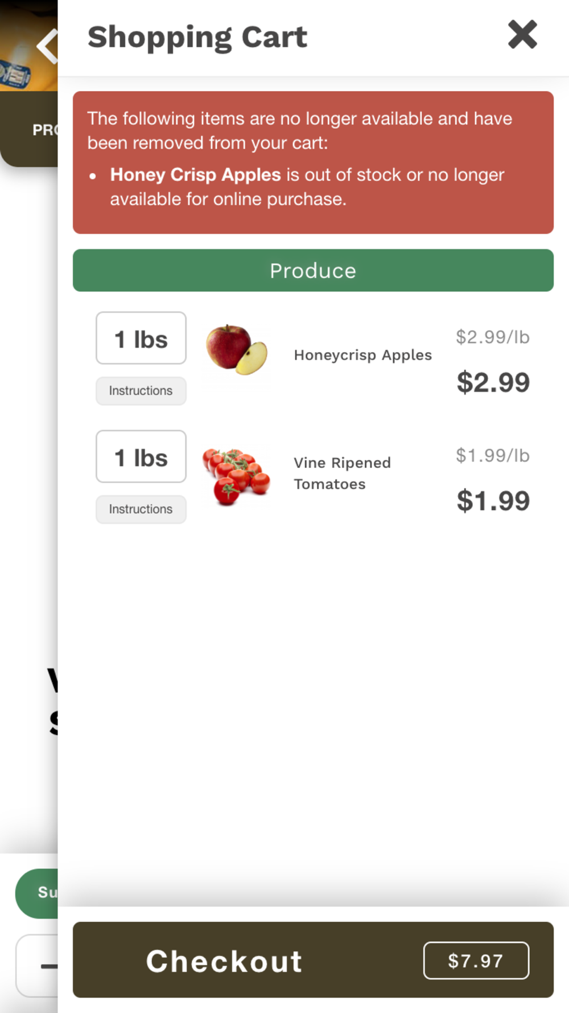Open Instructions for Honeycrisp Apples
Image resolution: width=569 pixels, height=1013 pixels.
pos(141,391)
